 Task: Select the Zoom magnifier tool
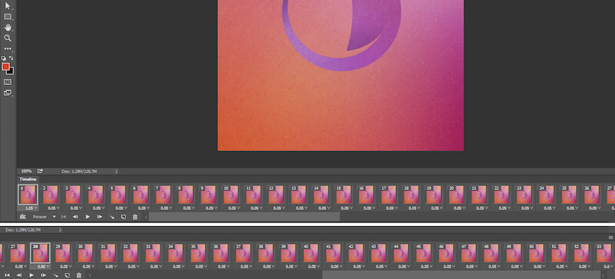click(x=8, y=38)
